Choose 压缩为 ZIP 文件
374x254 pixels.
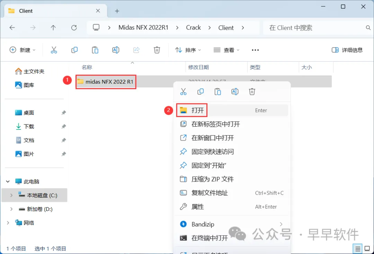click(x=232, y=179)
